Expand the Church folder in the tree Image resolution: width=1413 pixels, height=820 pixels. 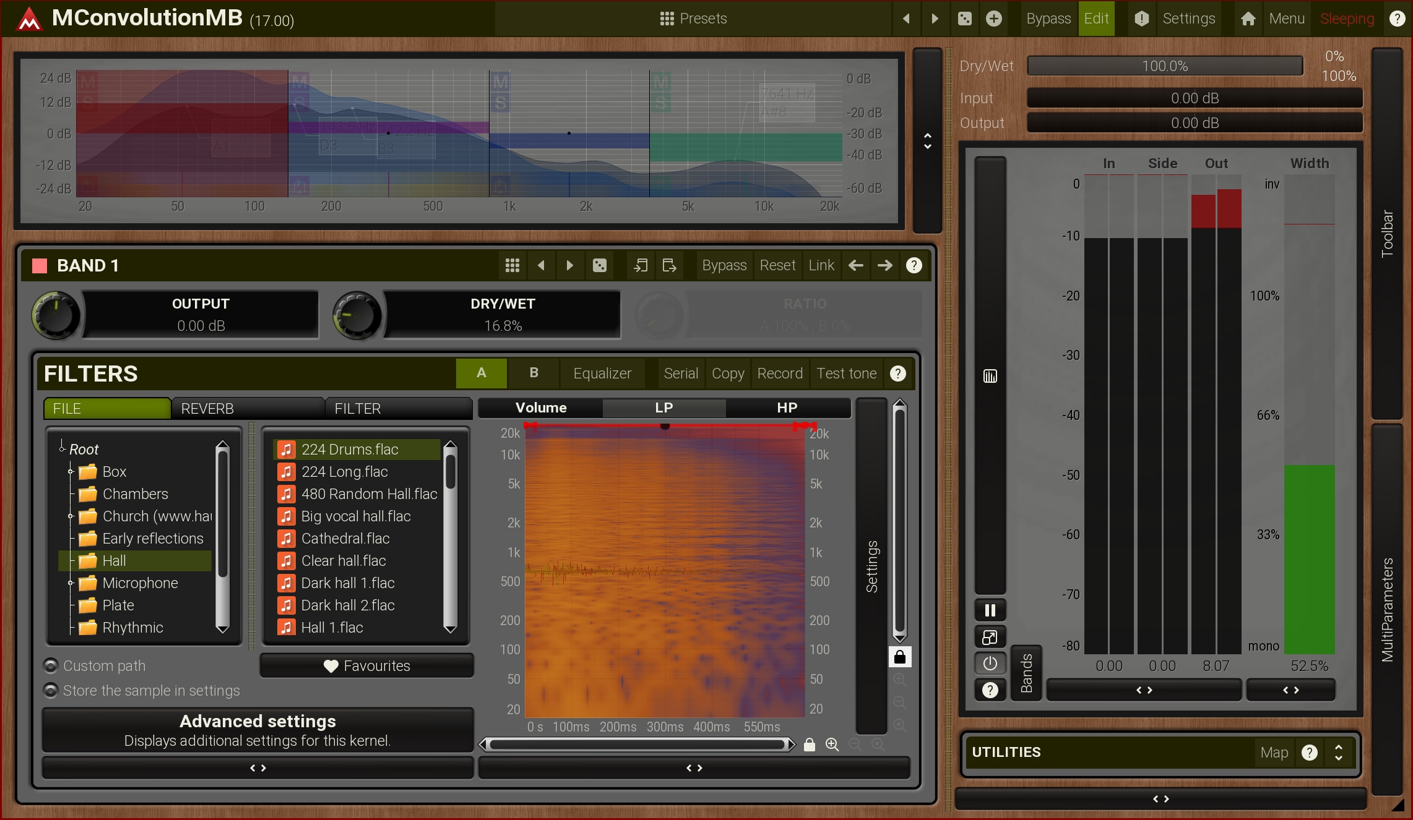pyautogui.click(x=71, y=516)
